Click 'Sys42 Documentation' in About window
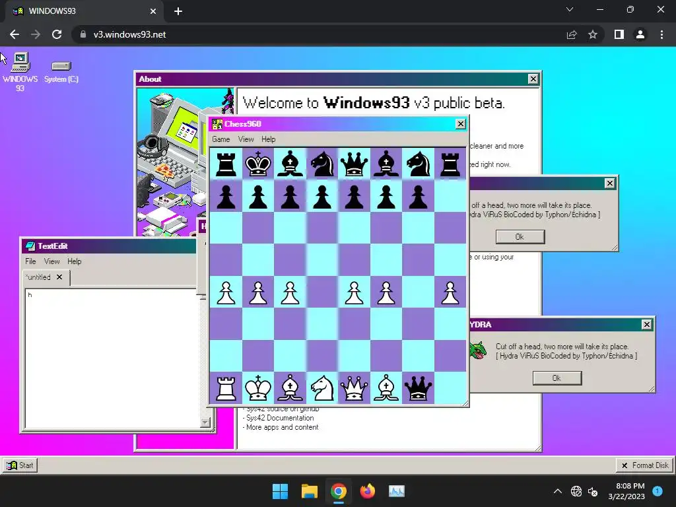This screenshot has width=676, height=507. 280,418
